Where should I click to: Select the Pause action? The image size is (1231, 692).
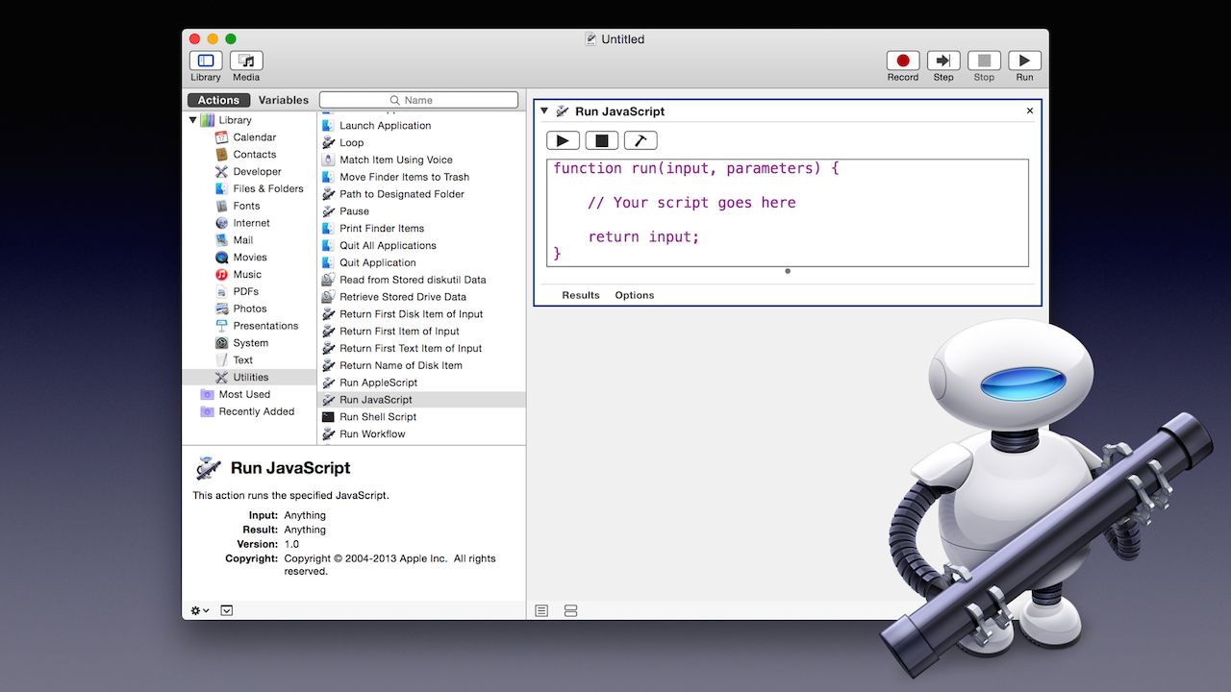coord(354,211)
